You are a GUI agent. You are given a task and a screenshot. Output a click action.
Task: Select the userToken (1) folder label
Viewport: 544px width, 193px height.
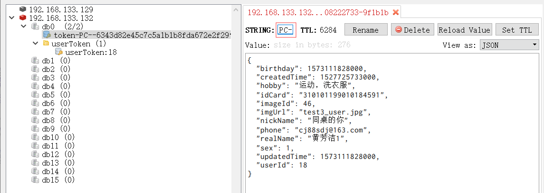(x=79, y=44)
